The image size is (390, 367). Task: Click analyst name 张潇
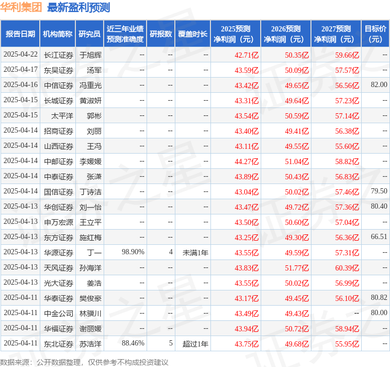(94, 177)
